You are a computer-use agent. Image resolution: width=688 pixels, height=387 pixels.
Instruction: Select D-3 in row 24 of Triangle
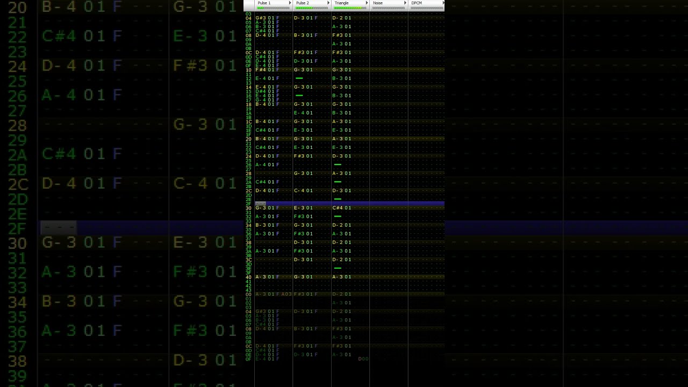[338, 156]
